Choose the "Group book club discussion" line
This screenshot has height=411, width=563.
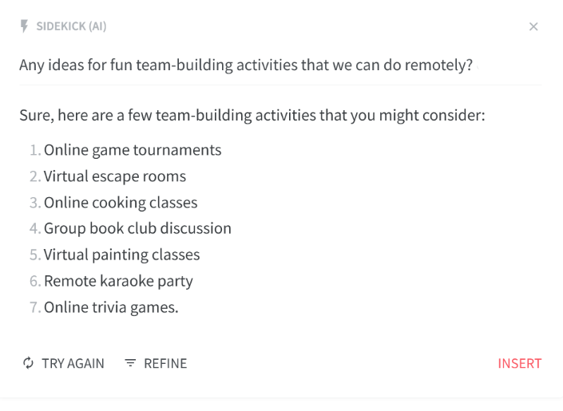[137, 228]
